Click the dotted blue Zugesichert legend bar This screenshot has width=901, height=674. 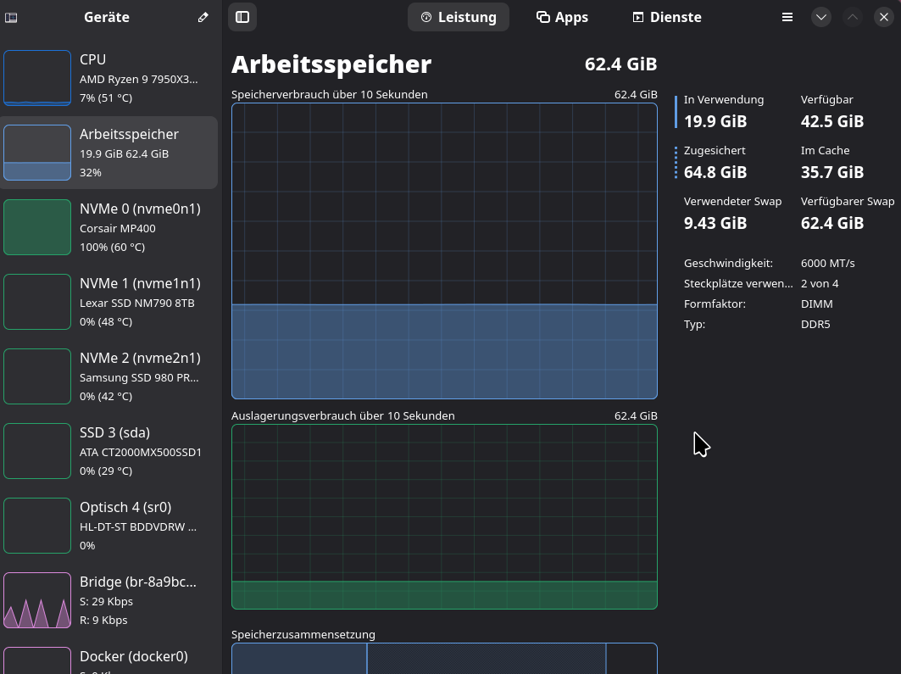tap(676, 163)
